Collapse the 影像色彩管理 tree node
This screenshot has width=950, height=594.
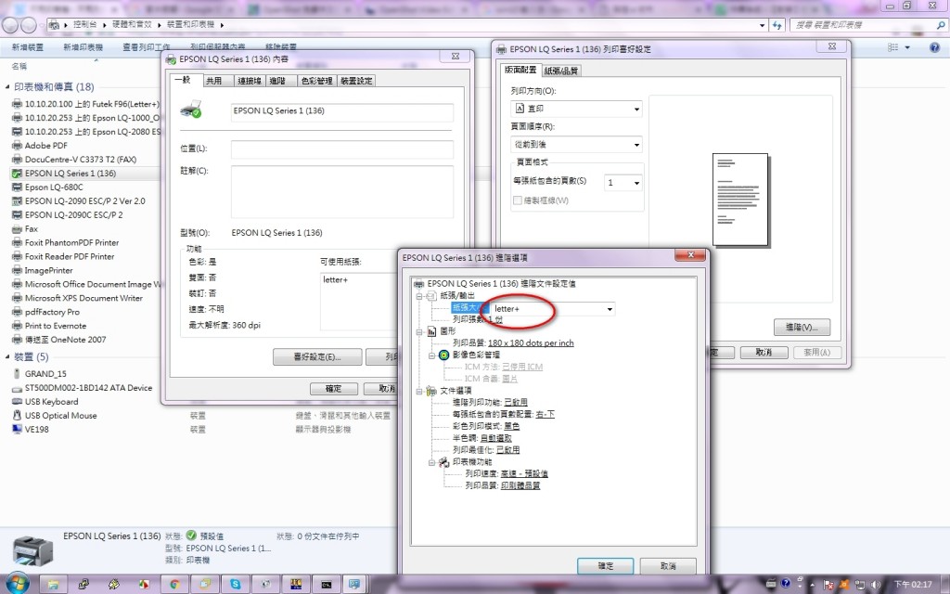coord(431,355)
